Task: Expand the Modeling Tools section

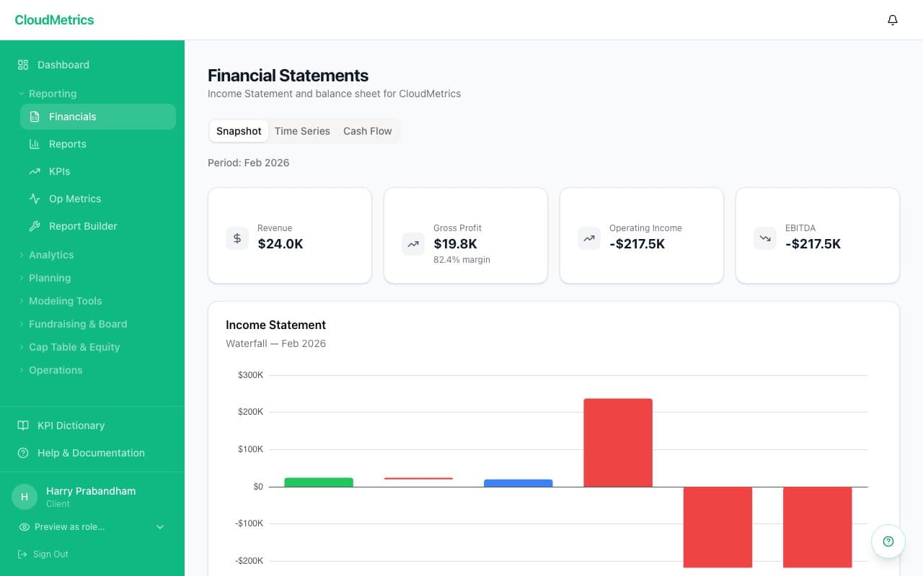Action: point(65,301)
